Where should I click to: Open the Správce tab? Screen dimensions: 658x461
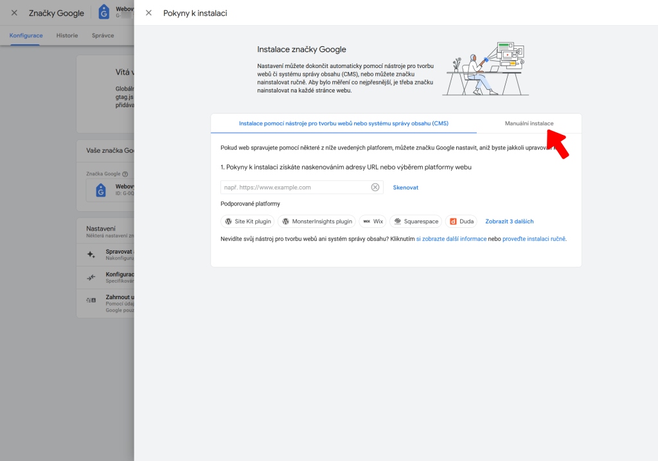pyautogui.click(x=103, y=35)
